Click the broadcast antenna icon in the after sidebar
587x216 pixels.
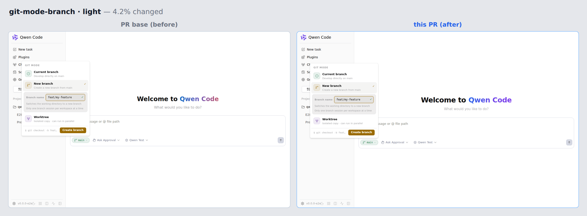pyautogui.click(x=303, y=65)
